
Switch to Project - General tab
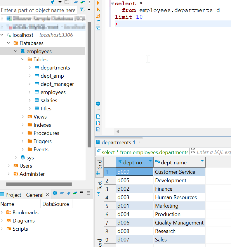pyautogui.click(x=24, y=195)
